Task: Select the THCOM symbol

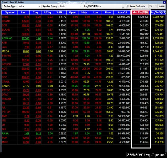Action: pyautogui.click(x=6, y=99)
